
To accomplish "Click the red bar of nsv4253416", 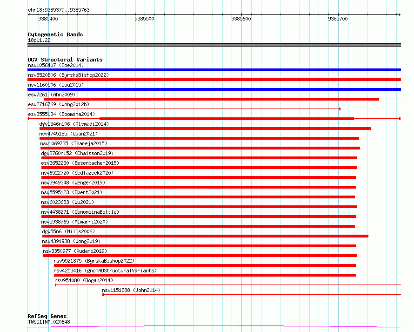I will pyautogui.click(x=205, y=275).
